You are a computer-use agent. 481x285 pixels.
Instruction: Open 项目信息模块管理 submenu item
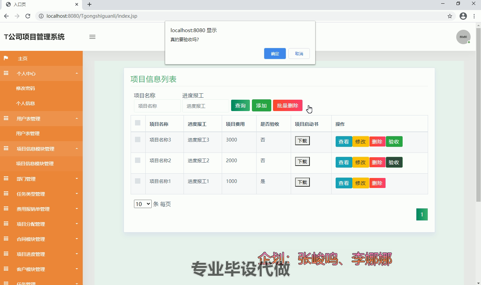tap(41, 164)
